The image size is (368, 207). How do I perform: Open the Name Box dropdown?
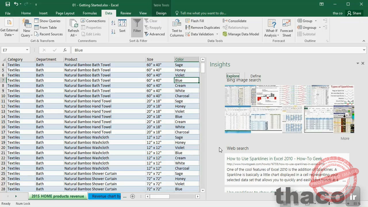(27, 50)
